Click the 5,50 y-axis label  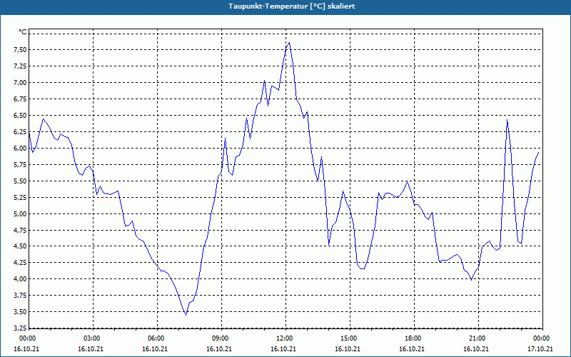click(20, 181)
